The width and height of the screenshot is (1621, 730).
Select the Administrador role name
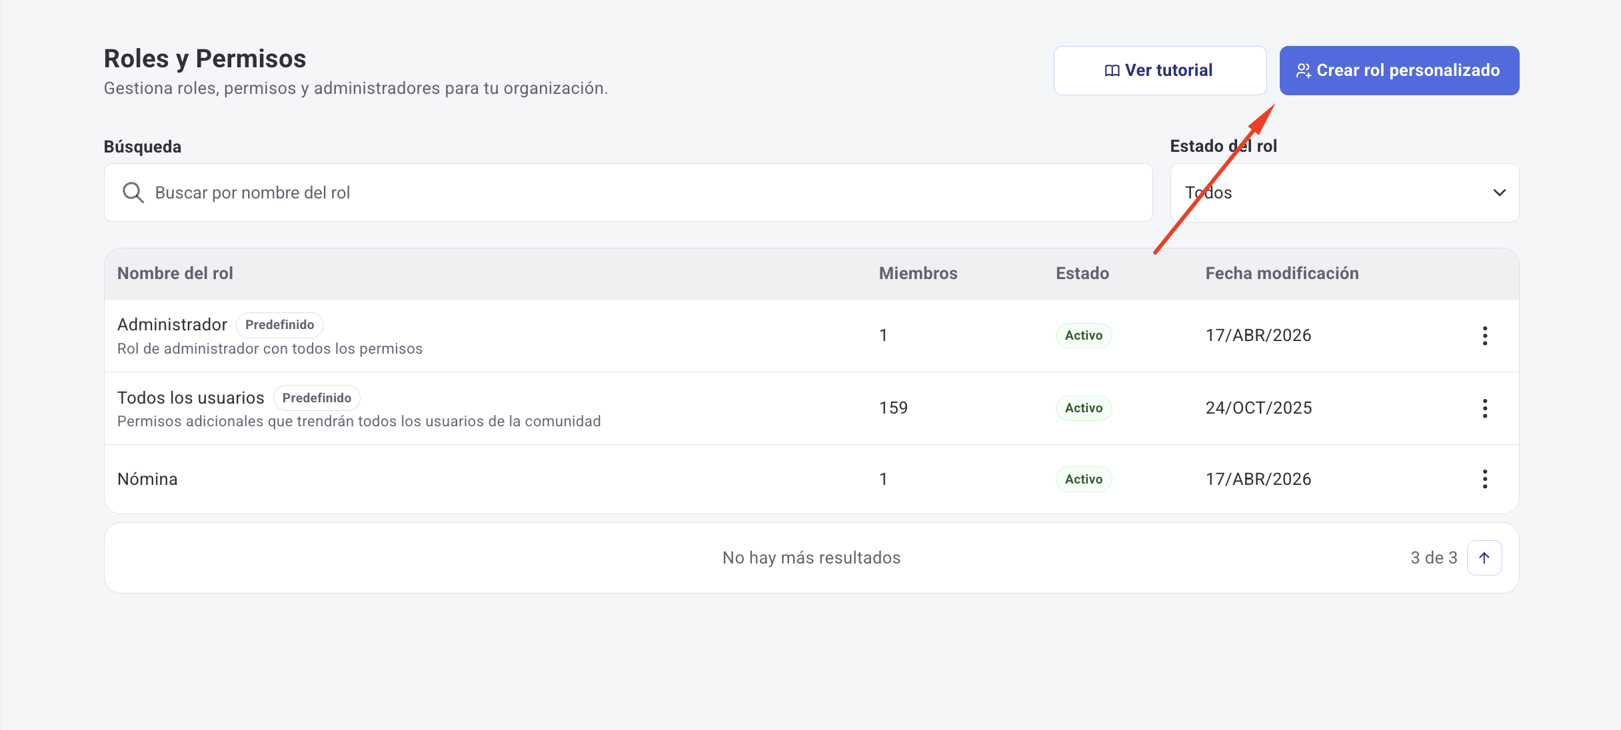172,324
